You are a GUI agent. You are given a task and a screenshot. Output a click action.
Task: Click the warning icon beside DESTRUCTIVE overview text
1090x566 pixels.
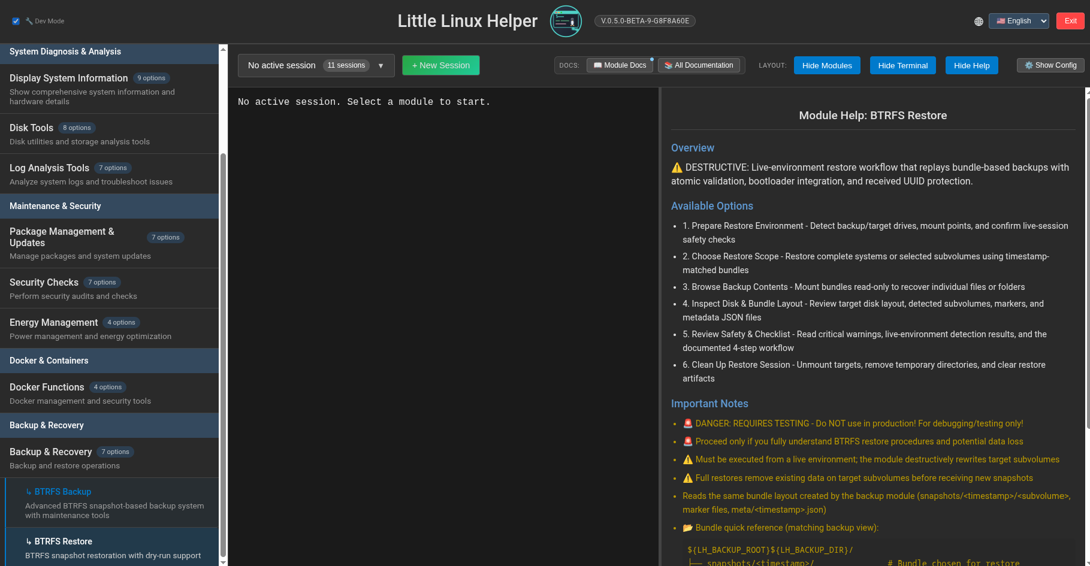677,168
